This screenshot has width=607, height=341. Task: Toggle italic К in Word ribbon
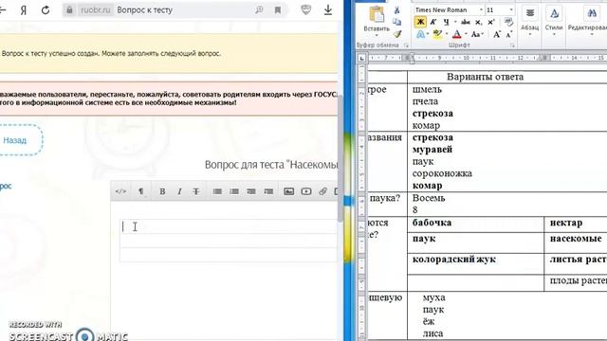[x=433, y=22]
